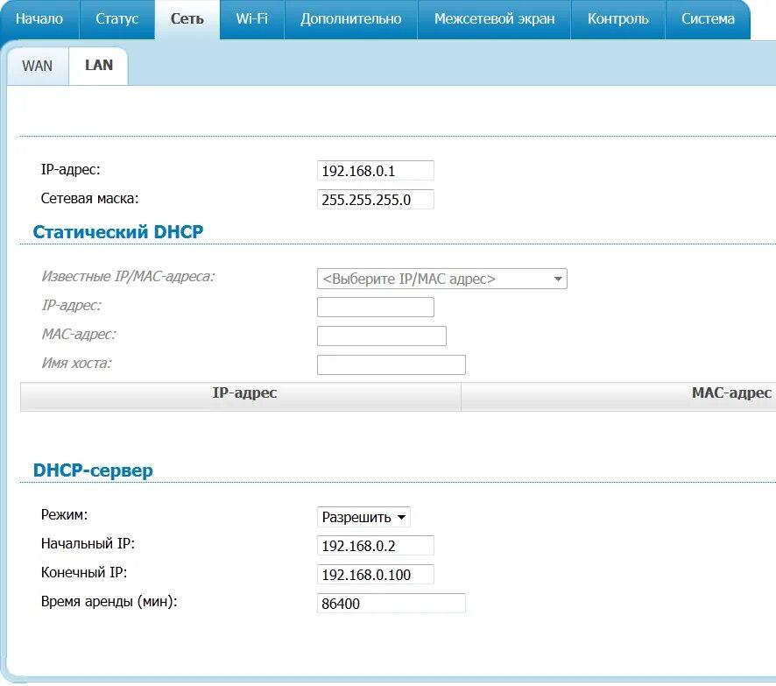This screenshot has width=776, height=686.
Task: Click the DHCP-сервер heading
Action: 93,470
